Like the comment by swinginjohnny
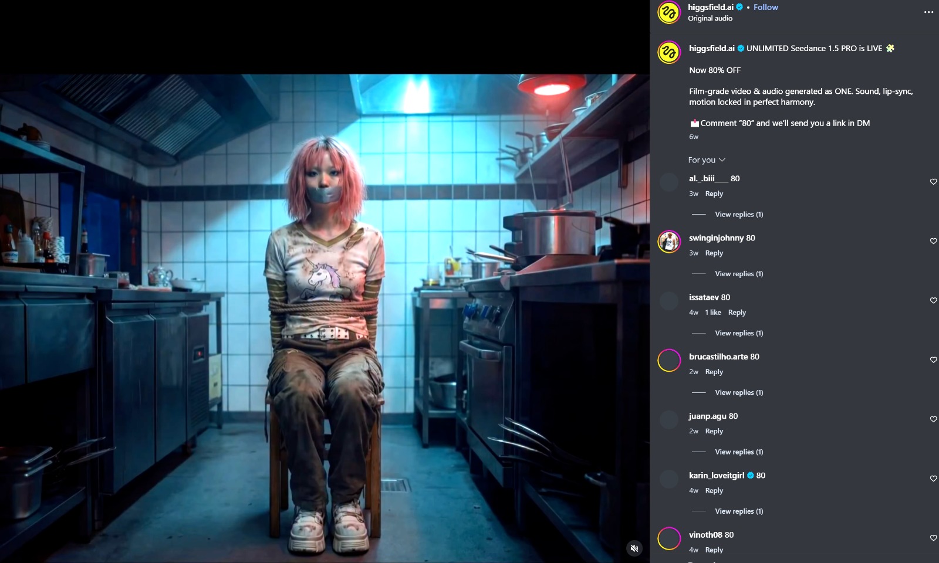Image resolution: width=939 pixels, height=563 pixels. point(933,241)
